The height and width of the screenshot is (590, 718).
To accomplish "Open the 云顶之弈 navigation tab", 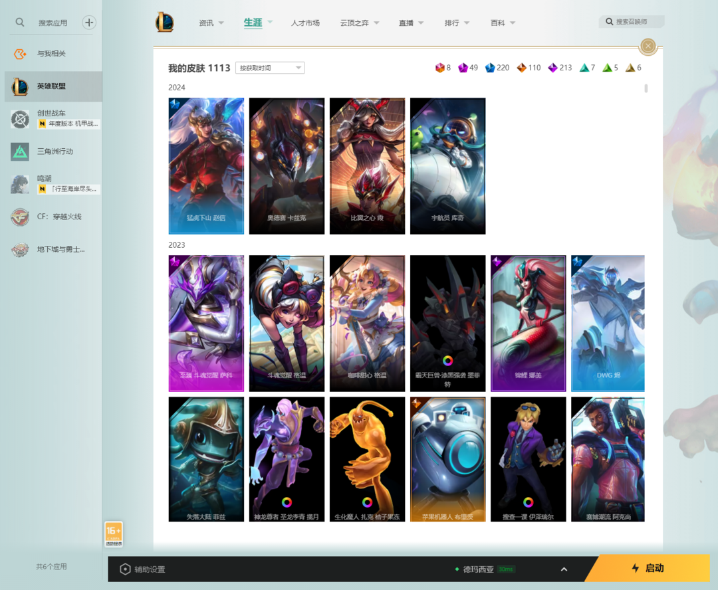I will tap(354, 23).
